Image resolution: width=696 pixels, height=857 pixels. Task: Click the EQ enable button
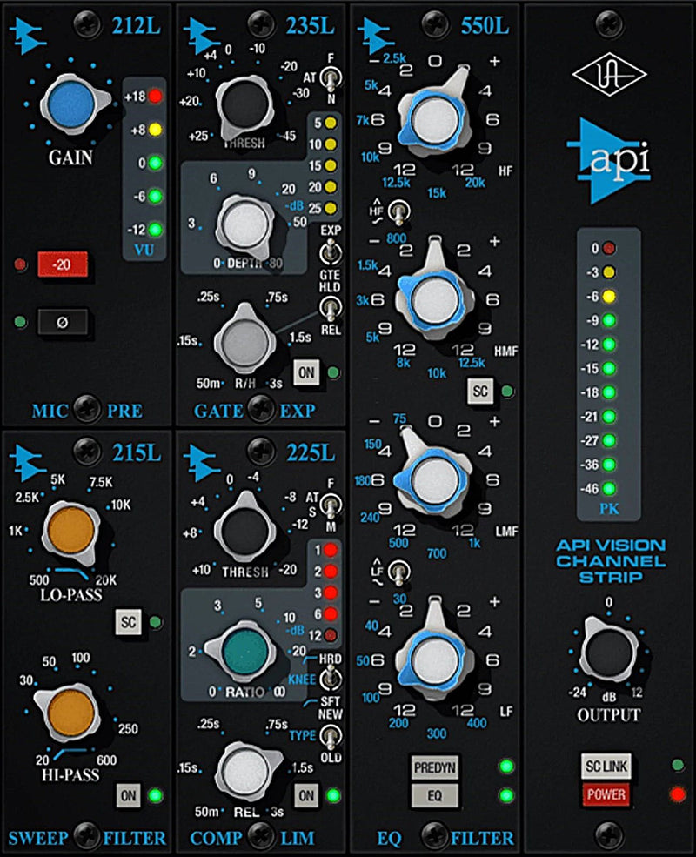[435, 795]
